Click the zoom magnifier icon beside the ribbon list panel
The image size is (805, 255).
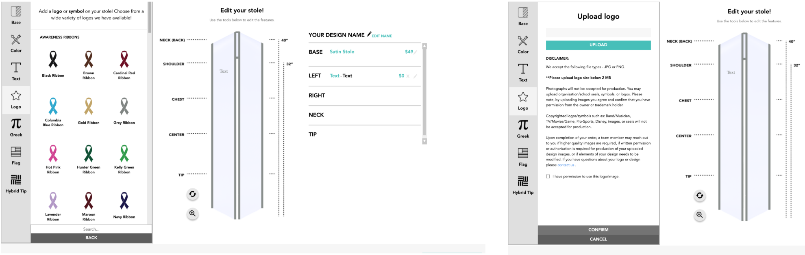point(192,214)
